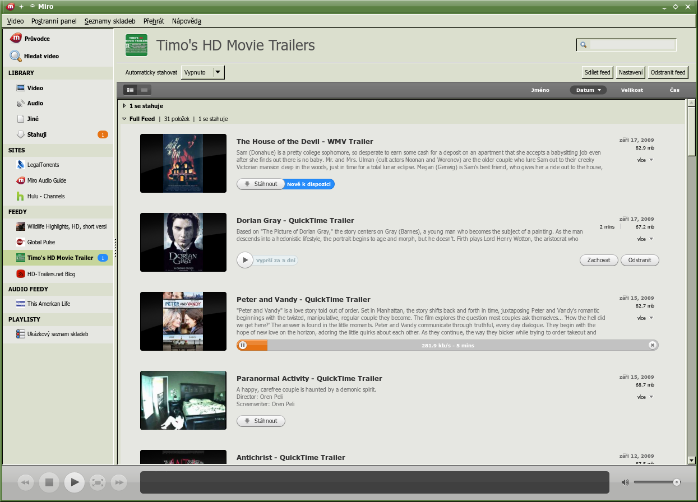Play the Dorian Gray trailer
This screenshot has height=502, width=698.
point(245,260)
